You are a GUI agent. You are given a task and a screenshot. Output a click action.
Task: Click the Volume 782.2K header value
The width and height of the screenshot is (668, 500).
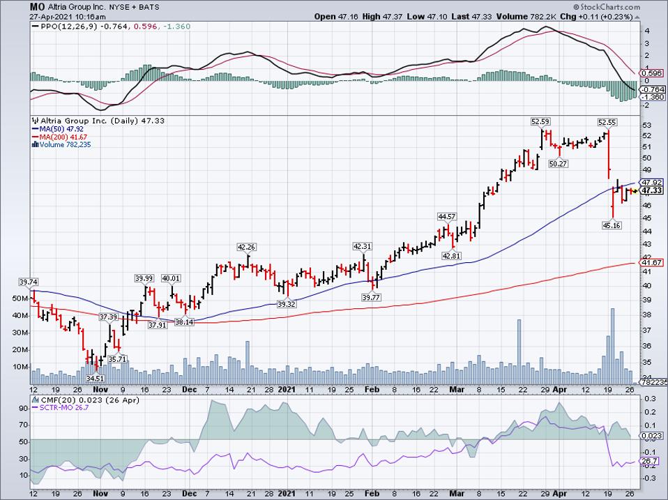(x=526, y=17)
